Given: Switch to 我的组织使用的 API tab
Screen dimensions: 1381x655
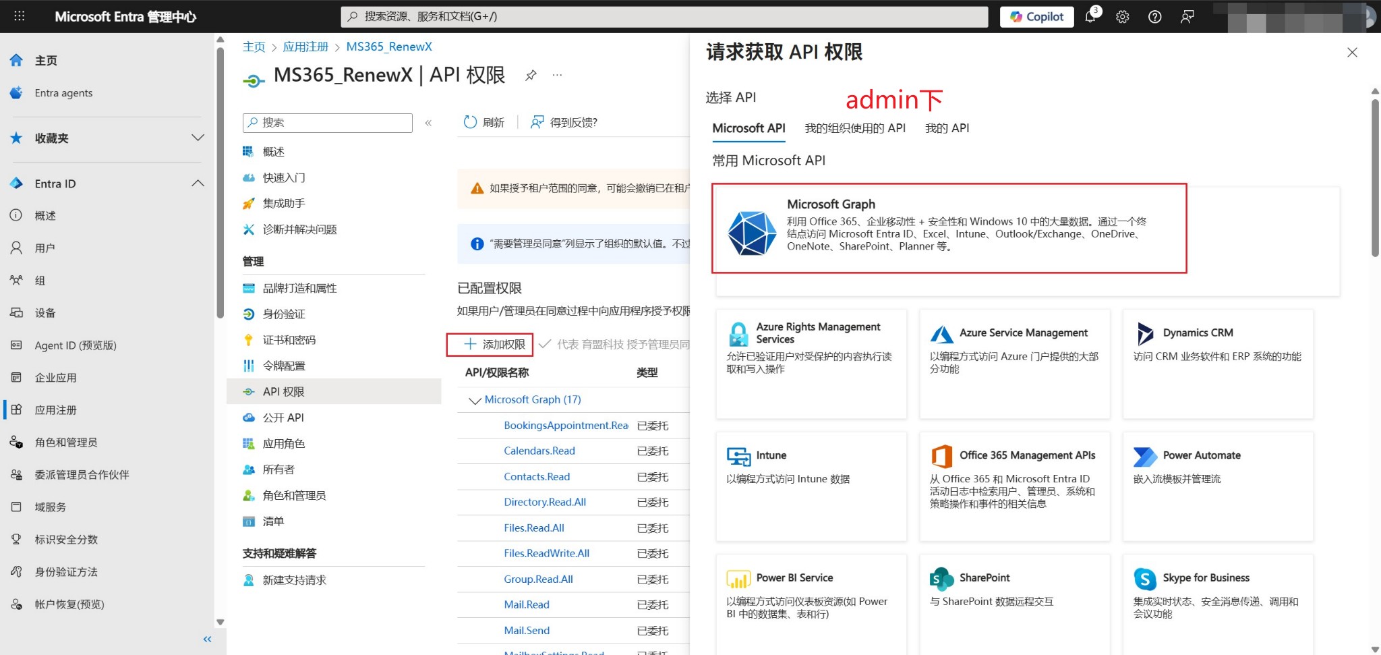Looking at the screenshot, I should click(855, 128).
